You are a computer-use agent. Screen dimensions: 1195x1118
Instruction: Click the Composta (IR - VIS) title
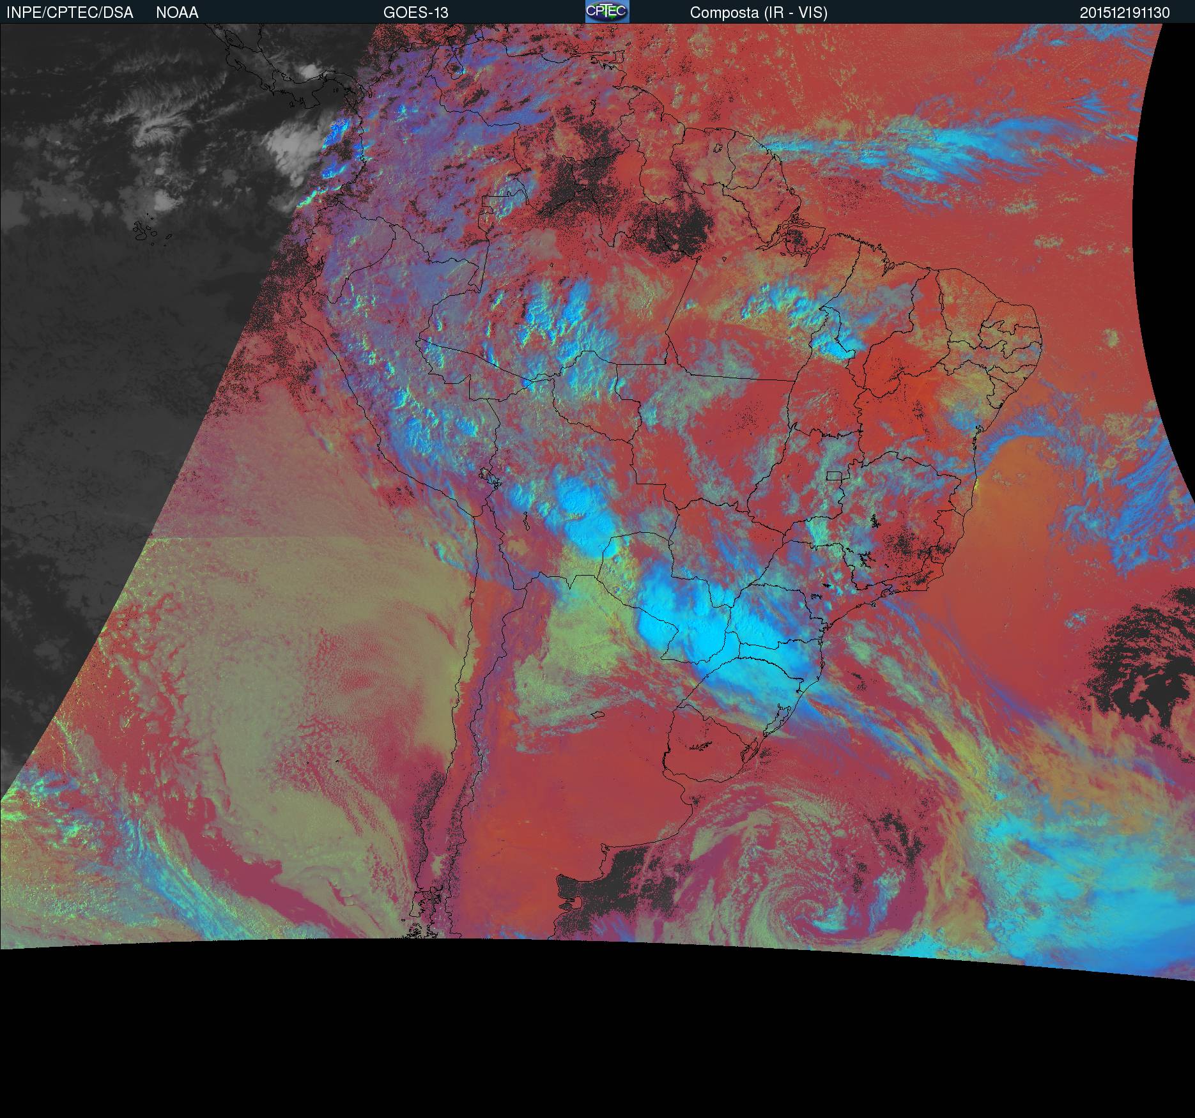[759, 13]
